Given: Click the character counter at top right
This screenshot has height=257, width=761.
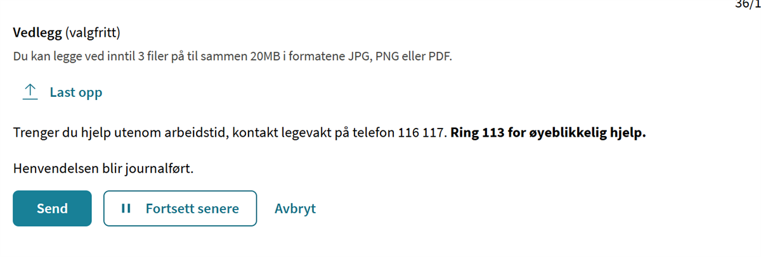Looking at the screenshot, I should [x=747, y=4].
